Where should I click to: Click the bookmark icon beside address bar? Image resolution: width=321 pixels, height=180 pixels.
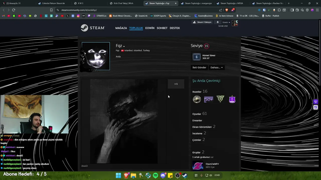51,10
